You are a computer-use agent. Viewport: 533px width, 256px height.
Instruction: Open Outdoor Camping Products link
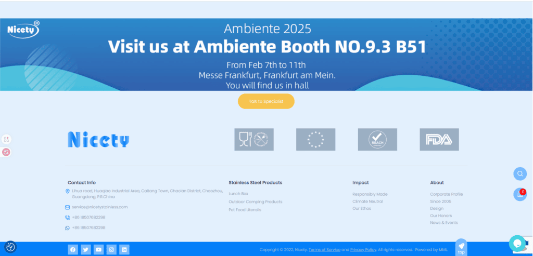255,202
